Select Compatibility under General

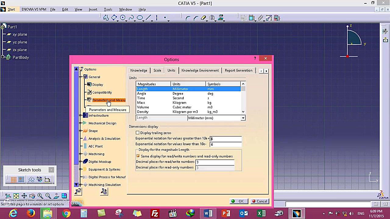tap(102, 92)
